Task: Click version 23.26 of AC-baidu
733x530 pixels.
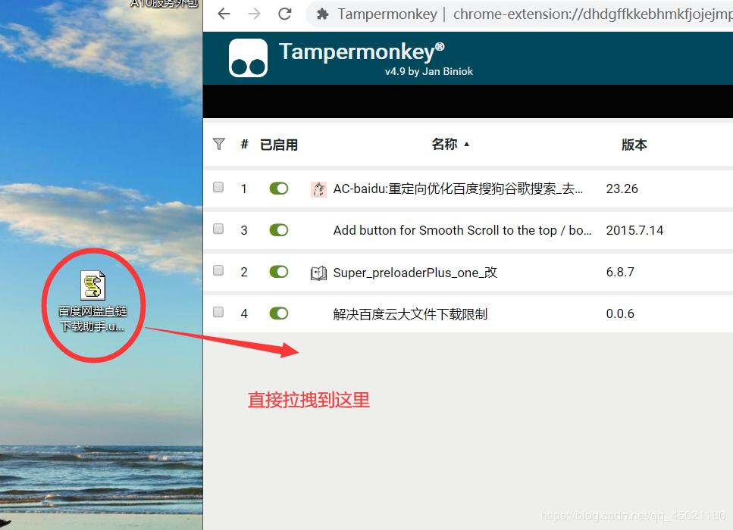Action: (622, 189)
